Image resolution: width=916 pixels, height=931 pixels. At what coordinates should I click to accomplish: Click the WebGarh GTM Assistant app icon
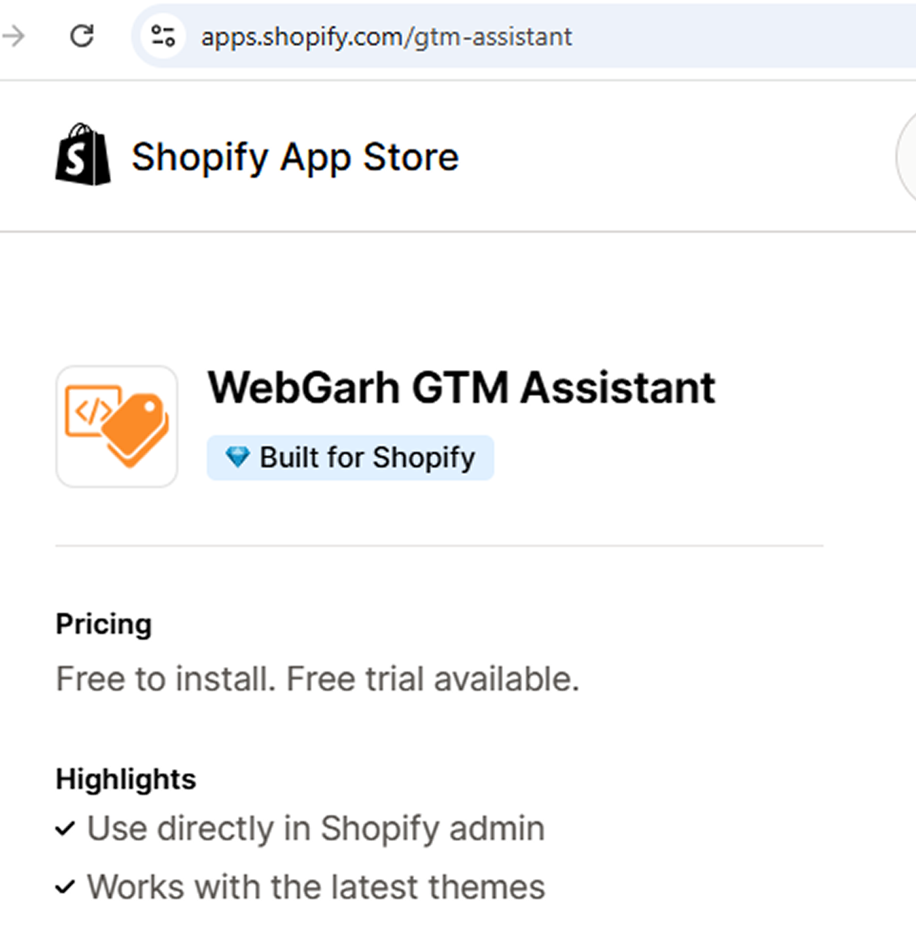117,426
